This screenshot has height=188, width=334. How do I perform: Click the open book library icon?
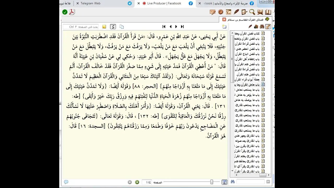(x=268, y=12)
